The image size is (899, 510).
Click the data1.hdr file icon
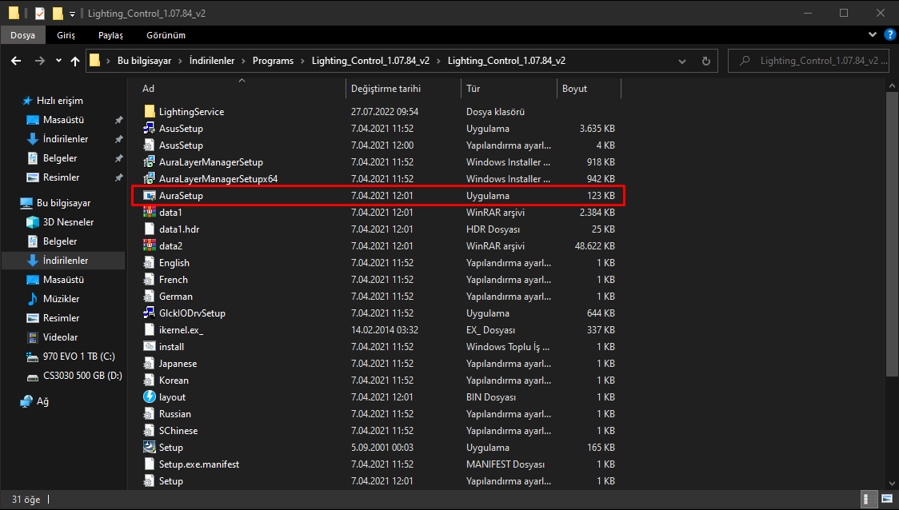(x=149, y=229)
